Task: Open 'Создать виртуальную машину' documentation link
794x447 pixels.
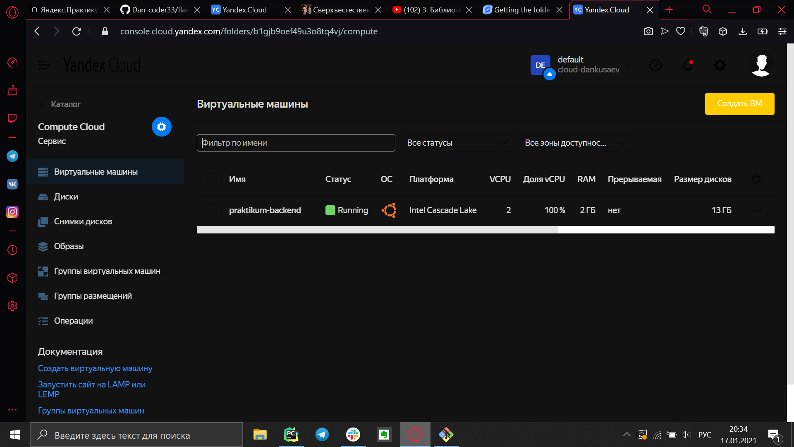Action: [x=95, y=368]
